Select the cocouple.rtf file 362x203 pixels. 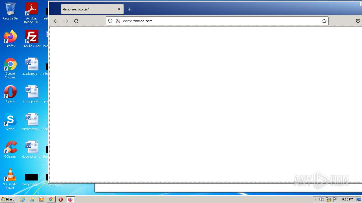(x=31, y=94)
